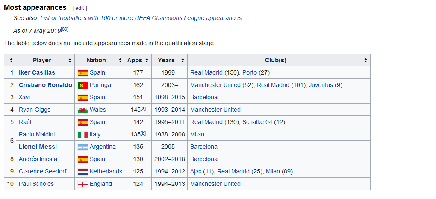436x199 pixels.
Task: Sort table by Years column arrows
Action: (183, 61)
